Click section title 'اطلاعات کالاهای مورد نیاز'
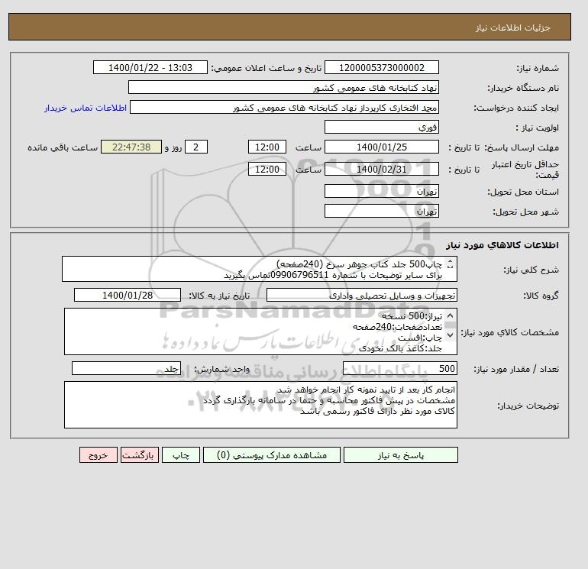Screen dimensions: 588x569 pos(502,245)
